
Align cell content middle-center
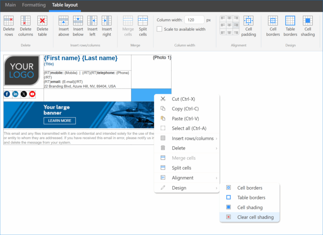tap(230, 25)
